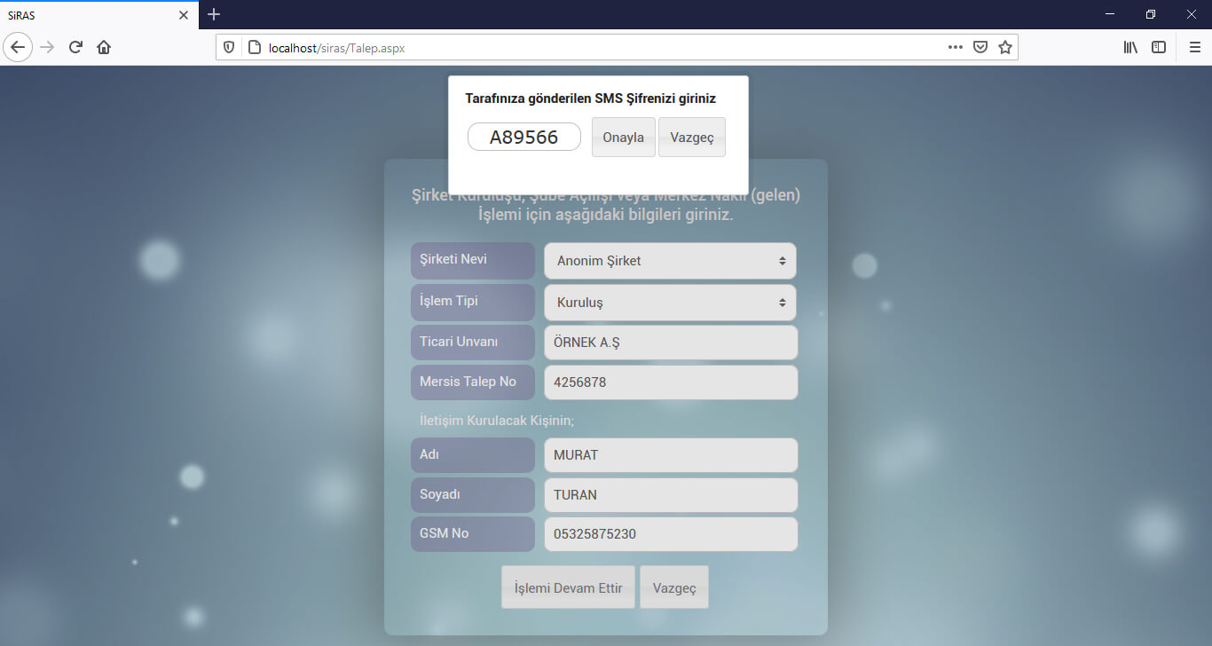Screen dimensions: 1212x646
Task: Click the SMS password input field
Action: click(x=523, y=137)
